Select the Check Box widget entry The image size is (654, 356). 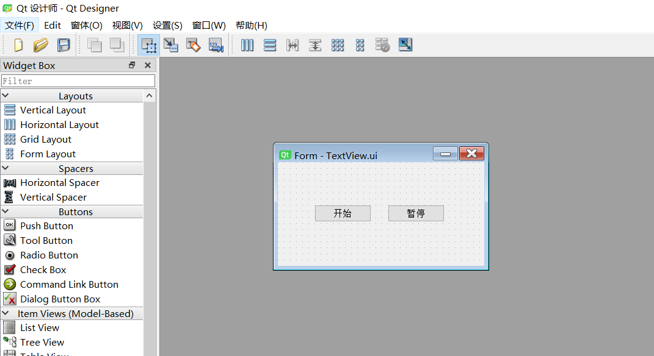click(x=43, y=269)
